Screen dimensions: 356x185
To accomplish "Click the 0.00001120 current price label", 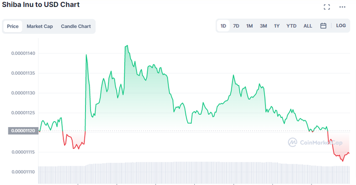I will pyautogui.click(x=23, y=131).
